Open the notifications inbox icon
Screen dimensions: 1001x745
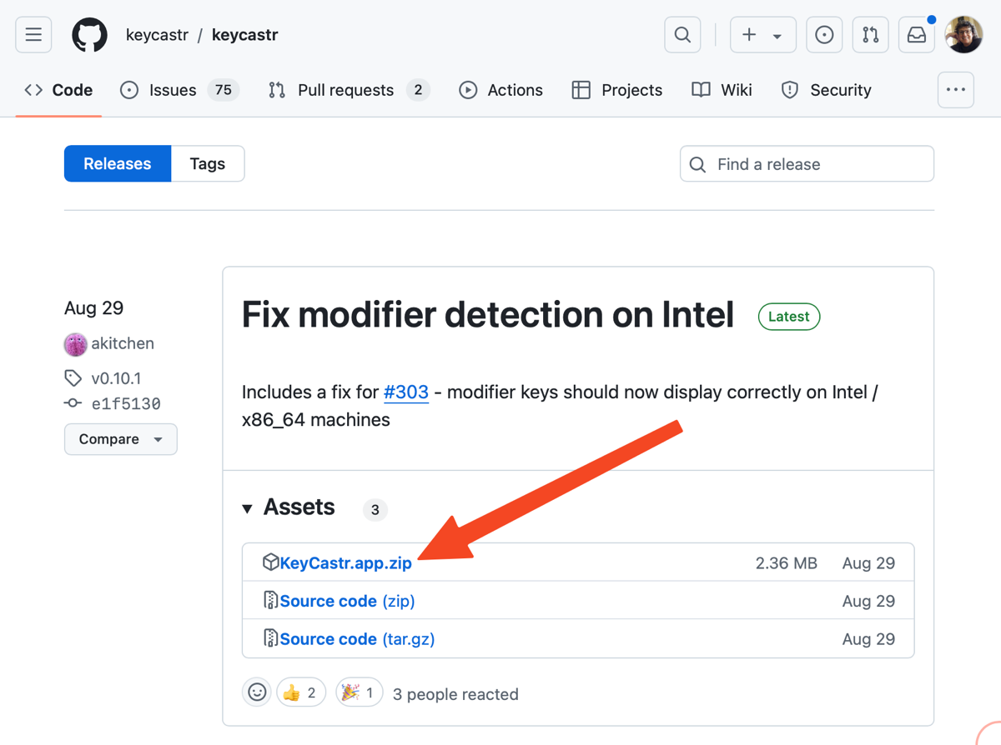click(917, 35)
